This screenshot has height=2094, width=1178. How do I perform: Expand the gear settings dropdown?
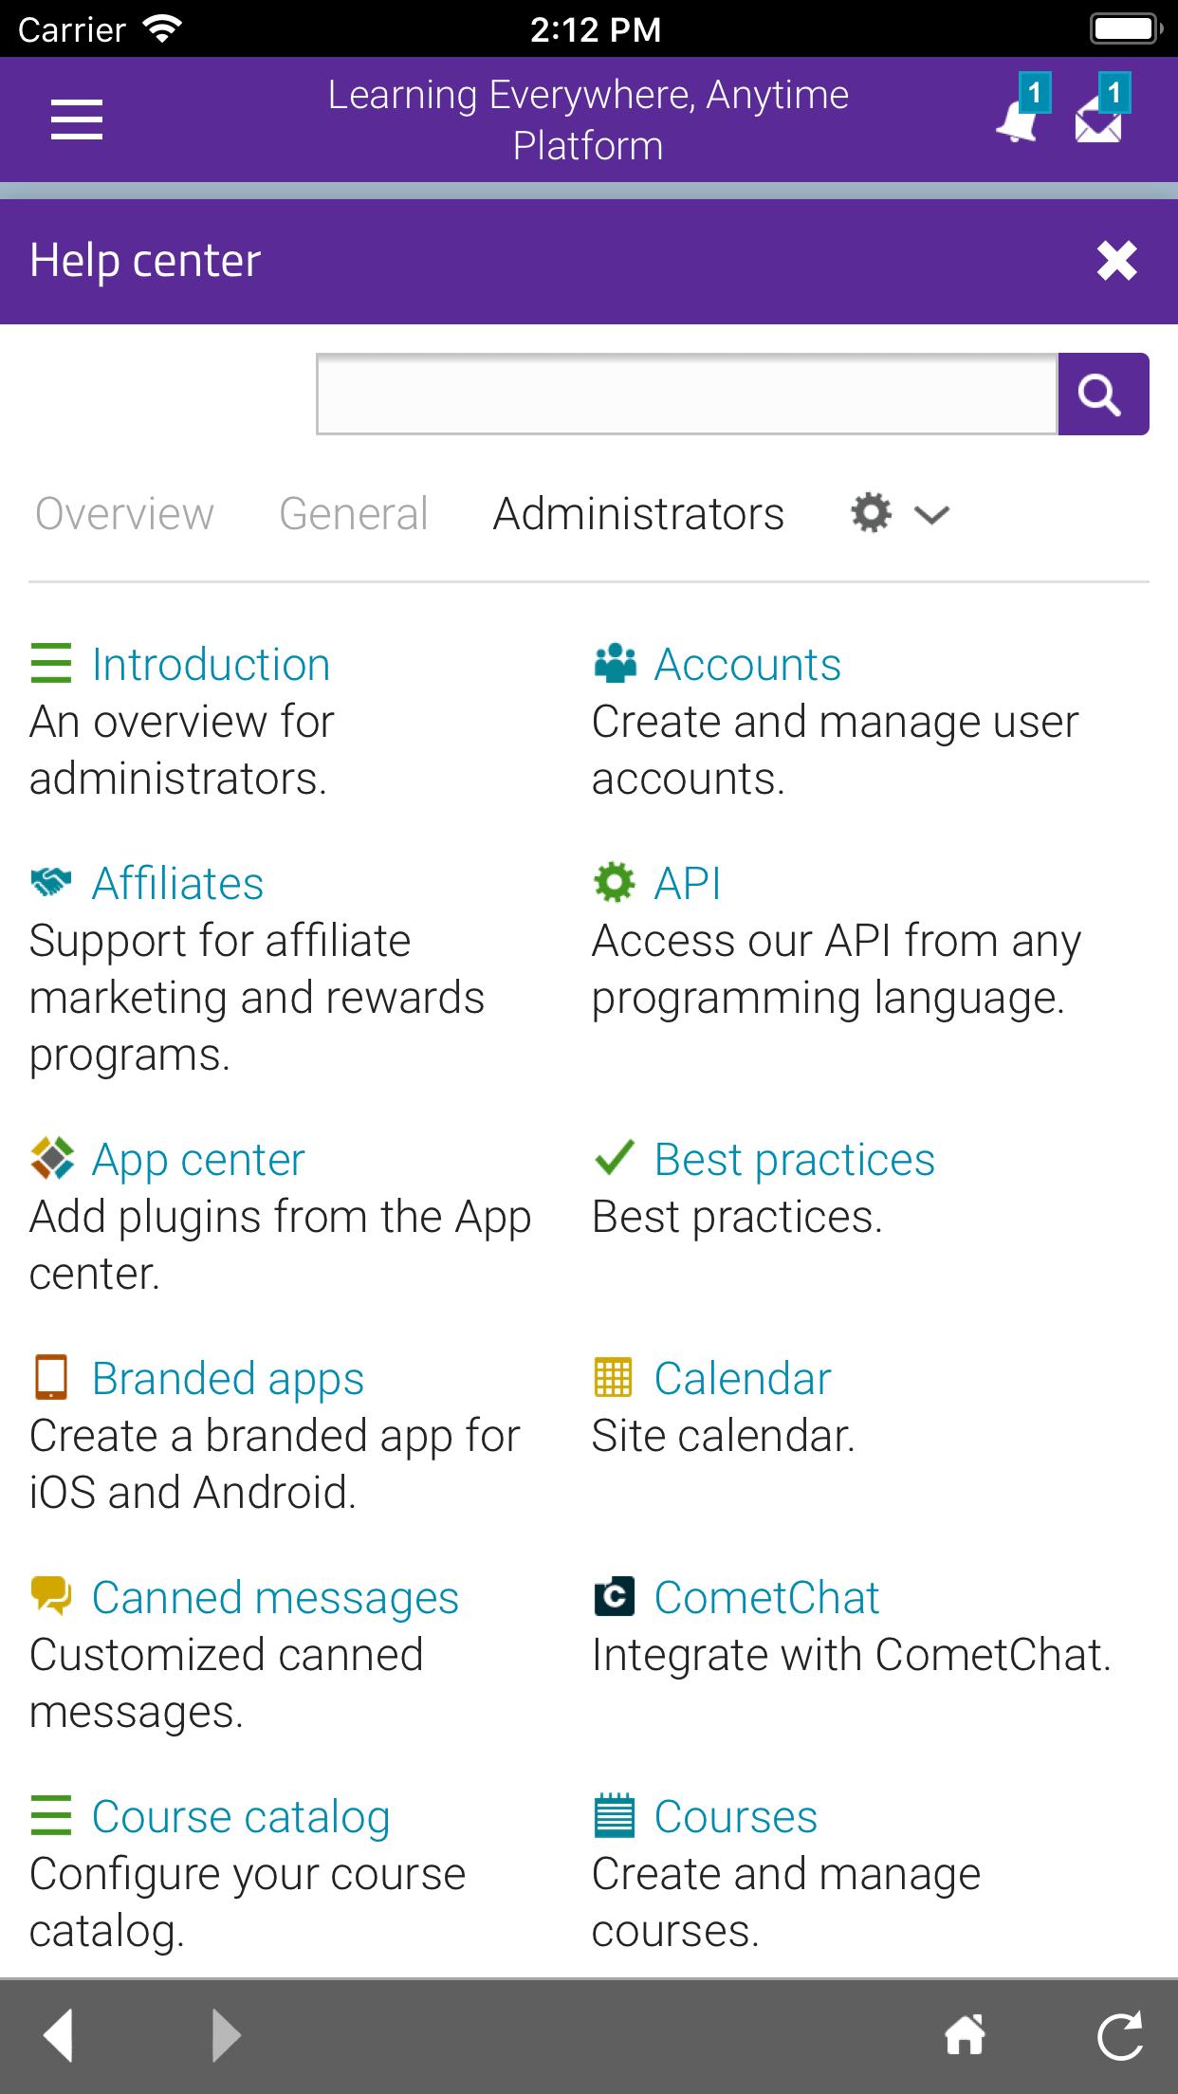coord(872,513)
